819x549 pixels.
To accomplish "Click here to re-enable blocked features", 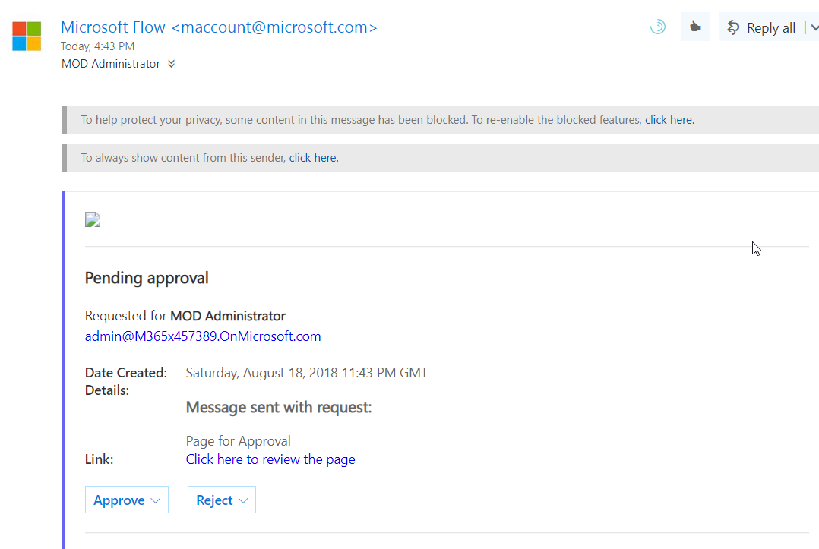I will [669, 120].
